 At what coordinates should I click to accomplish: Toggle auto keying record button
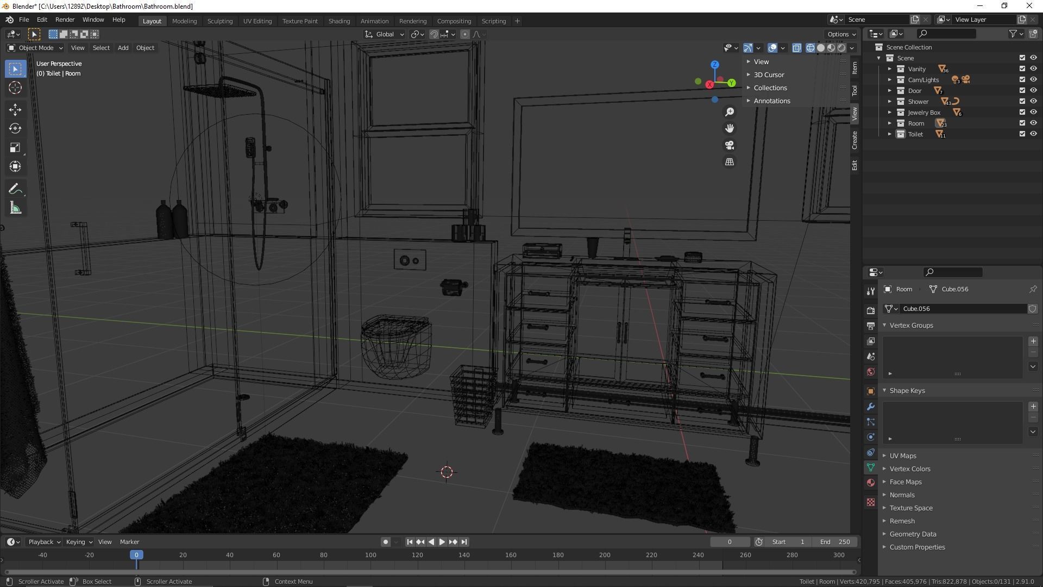385,542
